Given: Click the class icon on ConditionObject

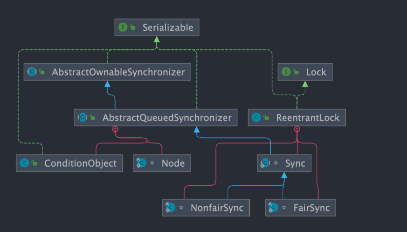Looking at the screenshot, I should click(24, 164).
